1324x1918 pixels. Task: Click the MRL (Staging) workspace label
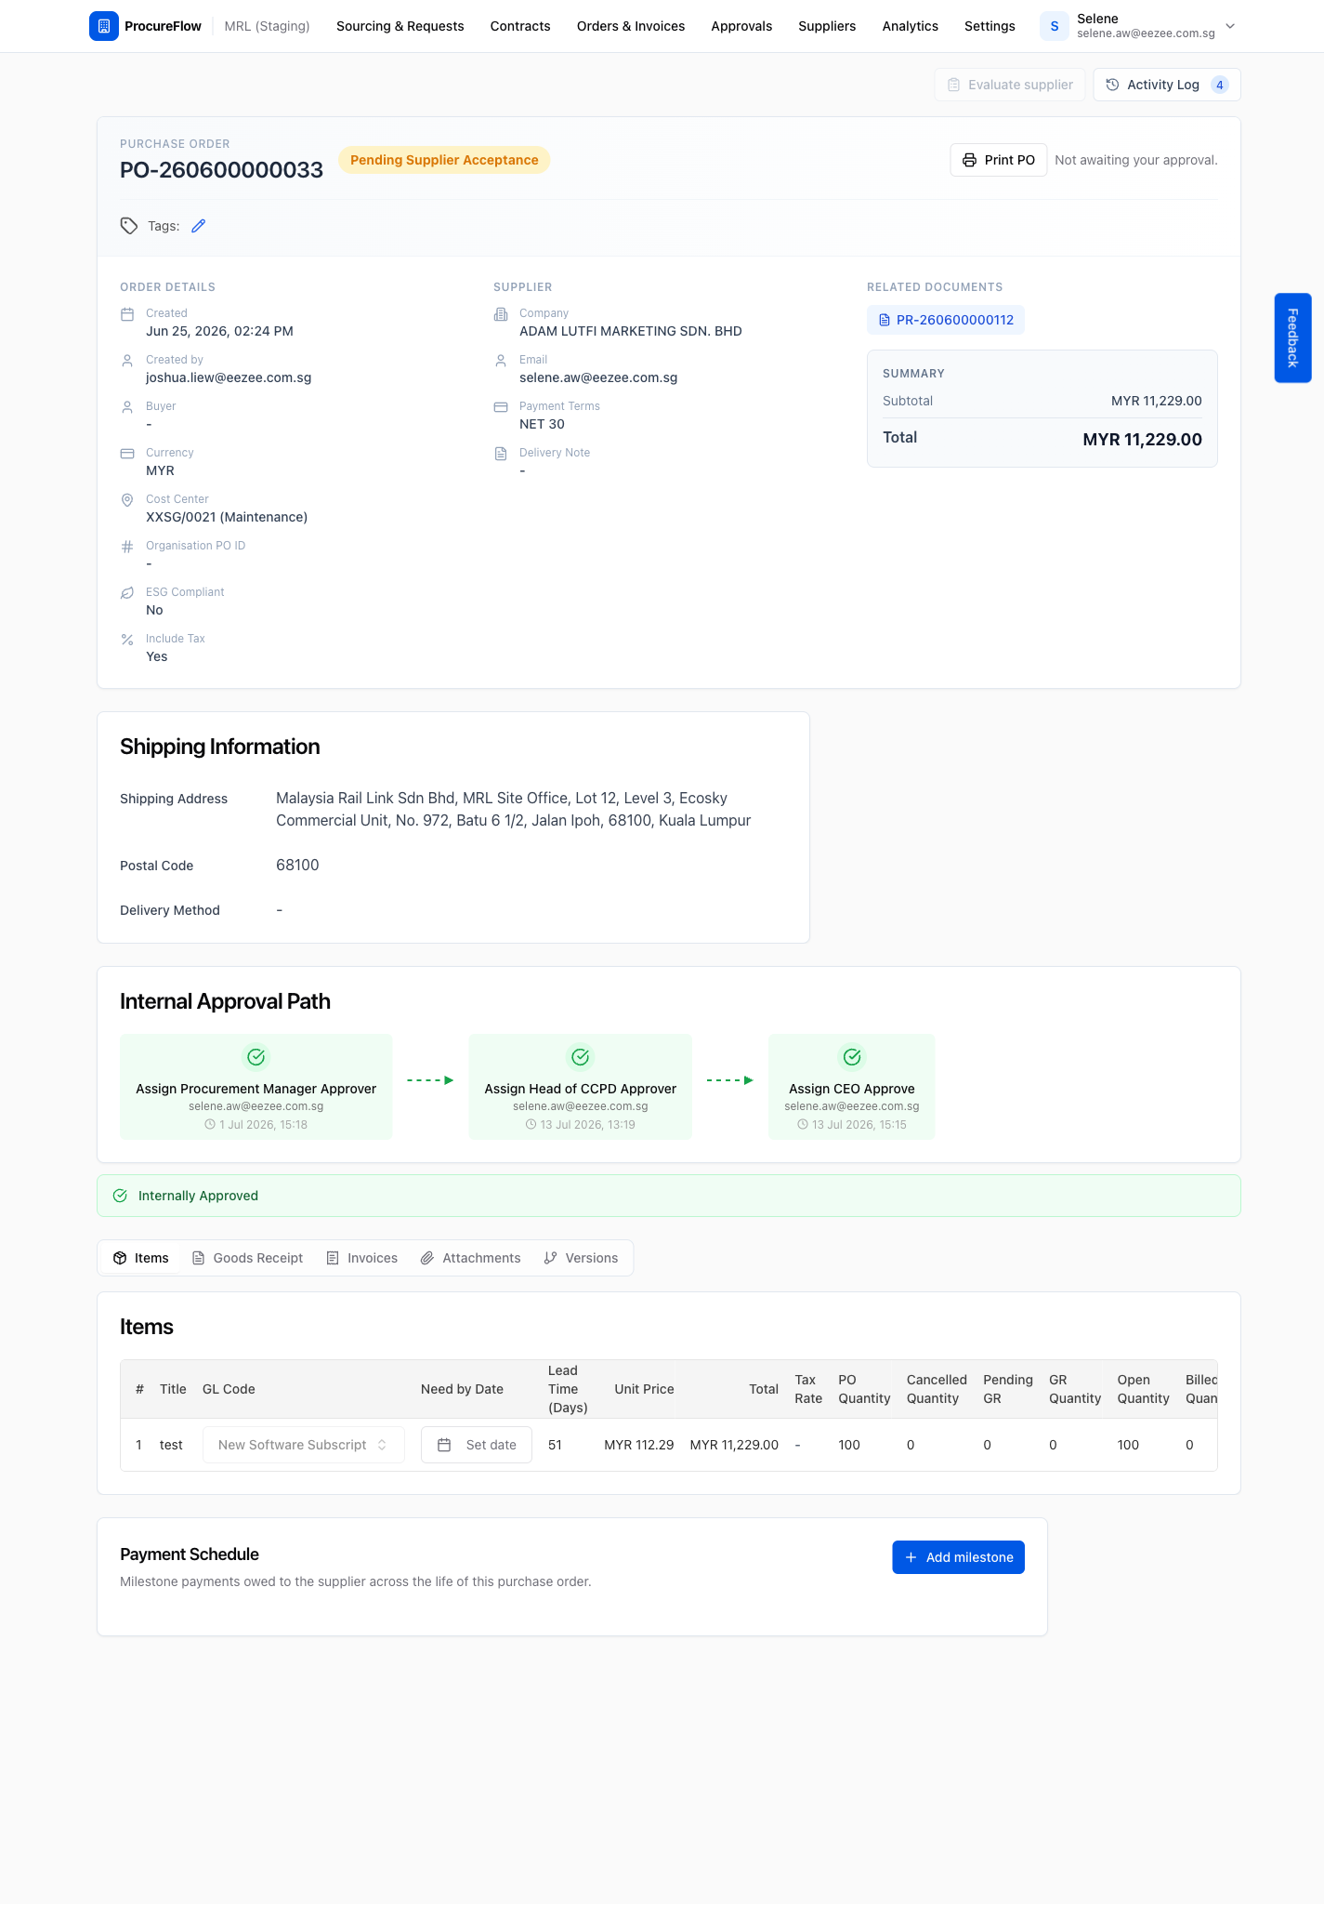tap(268, 26)
